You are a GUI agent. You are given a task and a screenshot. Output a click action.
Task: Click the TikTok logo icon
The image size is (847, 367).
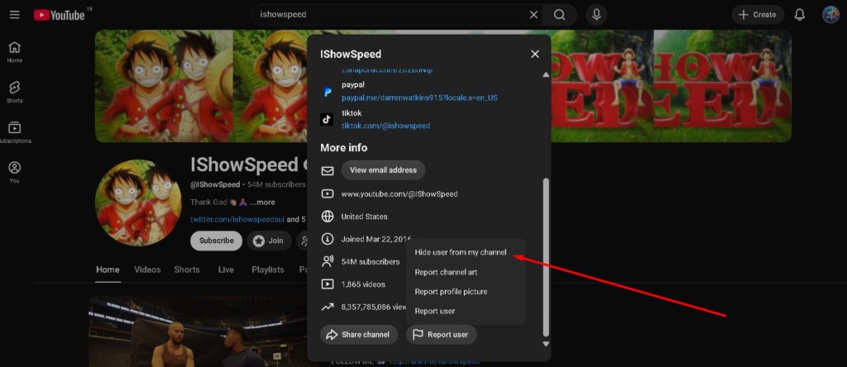coord(327,119)
